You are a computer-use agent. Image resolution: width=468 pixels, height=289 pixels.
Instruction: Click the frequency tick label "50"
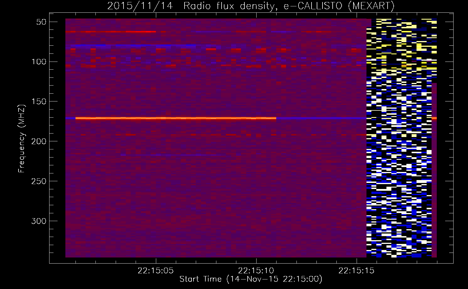[42, 22]
